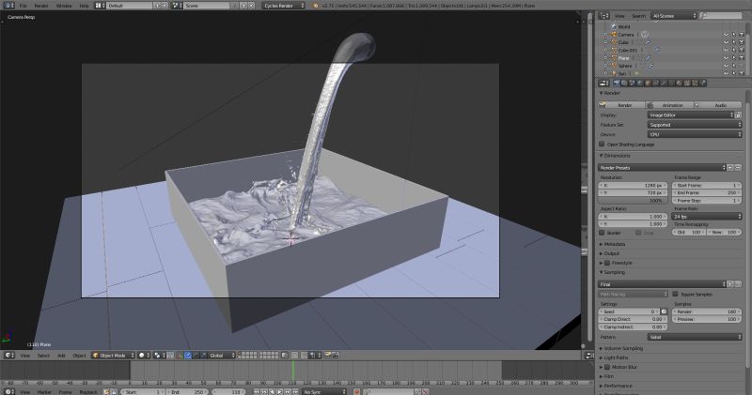Viewport: 752px width, 395px height.
Task: Open the Texture properties tab icon
Action: coord(687,83)
